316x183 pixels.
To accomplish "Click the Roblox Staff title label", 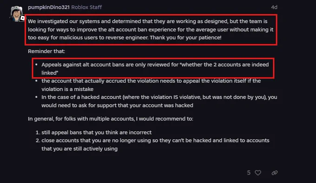I will pyautogui.click(x=86, y=7).
